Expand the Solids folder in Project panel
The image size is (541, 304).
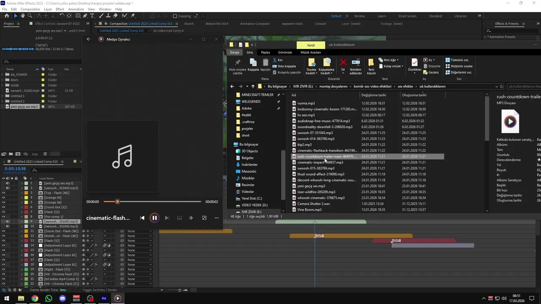pos(3,85)
